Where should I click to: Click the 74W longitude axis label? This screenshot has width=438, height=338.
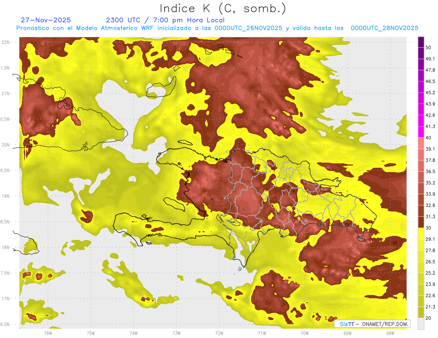(134, 333)
